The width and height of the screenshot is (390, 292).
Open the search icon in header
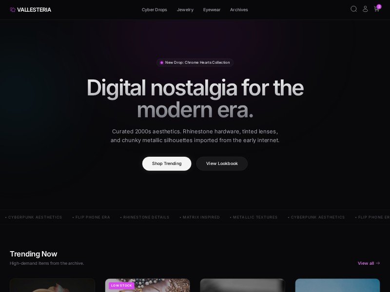(353, 9)
